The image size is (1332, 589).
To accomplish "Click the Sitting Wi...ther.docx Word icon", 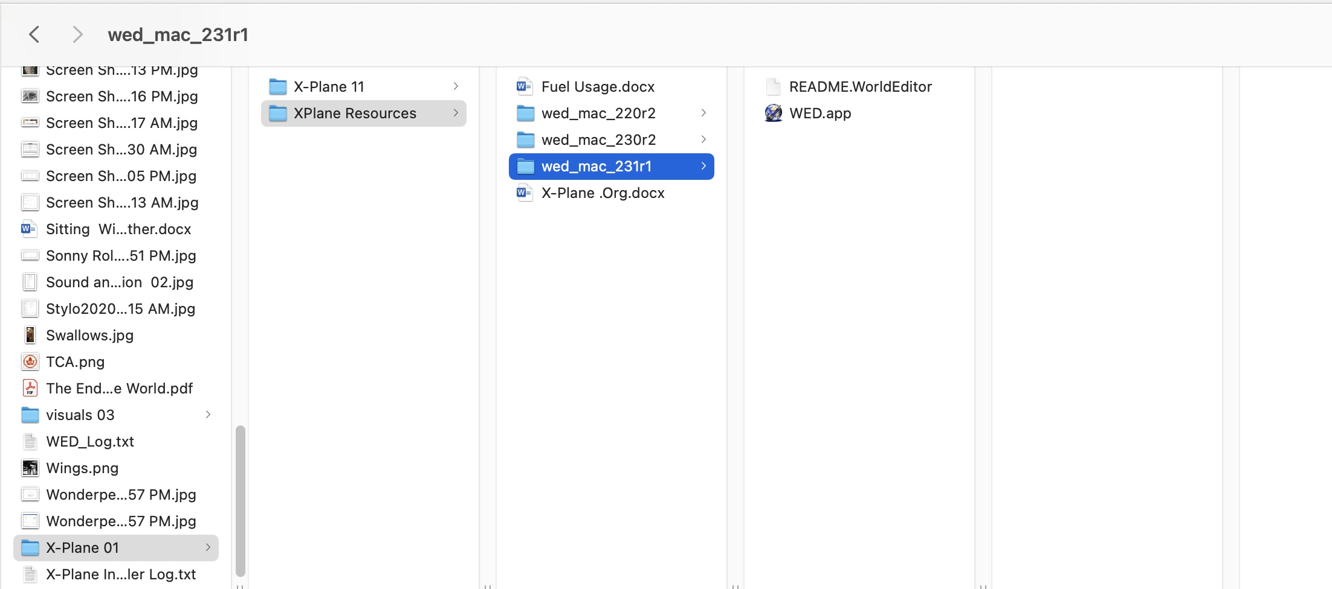I will [29, 229].
